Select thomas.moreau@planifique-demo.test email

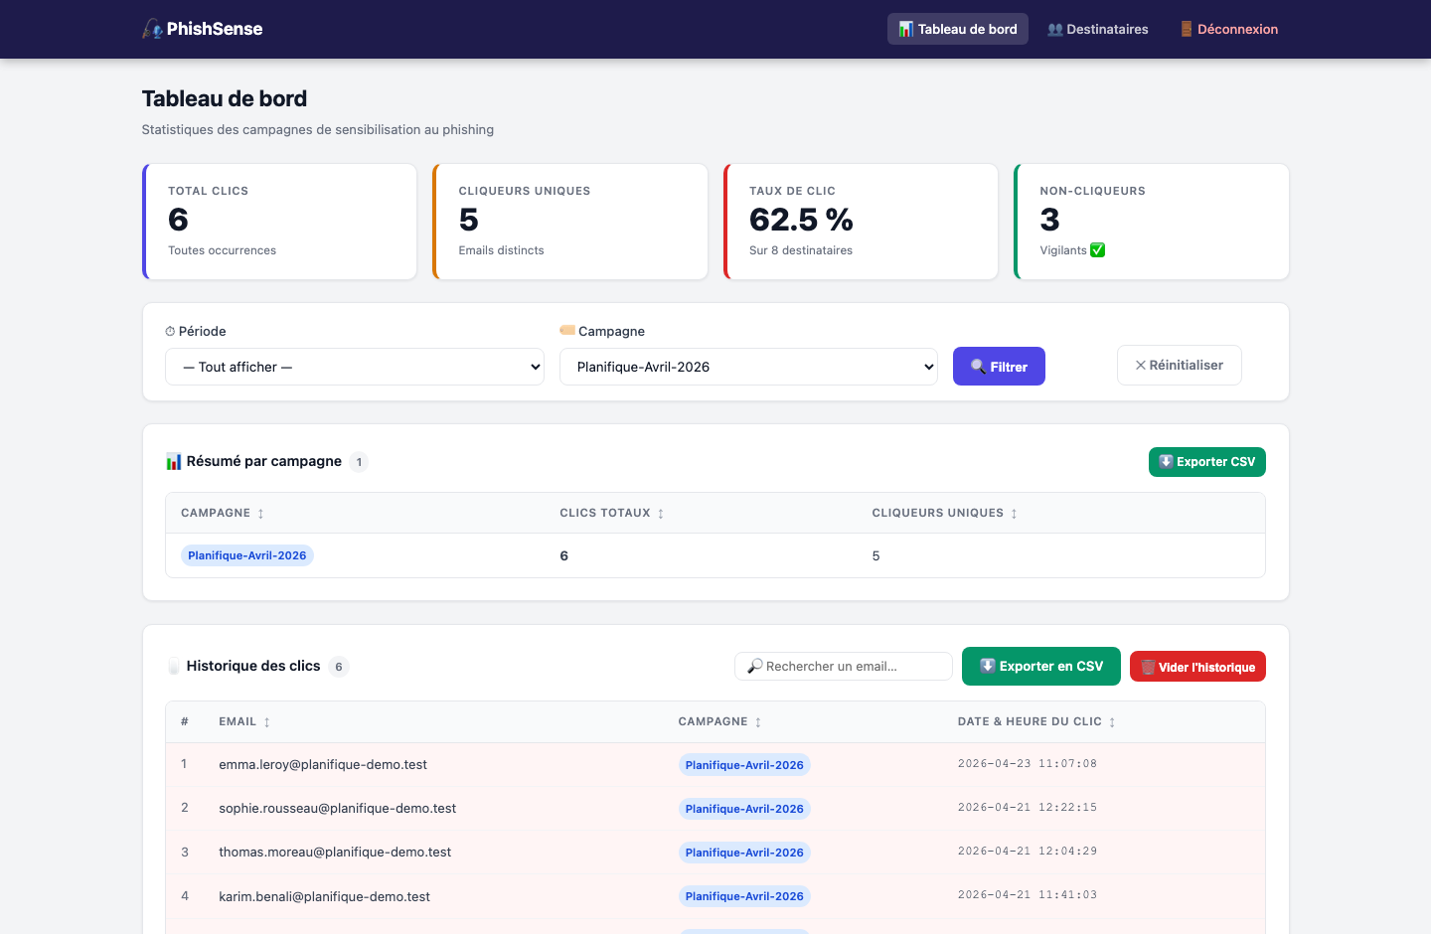335,852
